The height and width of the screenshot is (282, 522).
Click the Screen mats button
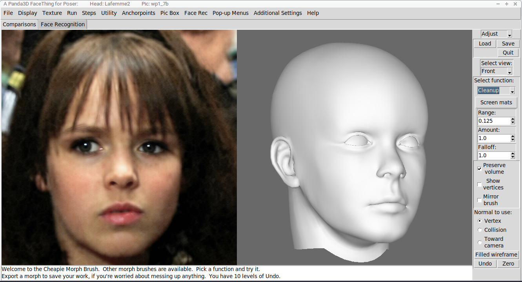click(x=496, y=102)
